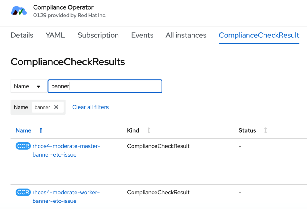Click CCR badge for master banner result
Screen dimensions: 307x209
tap(23, 146)
